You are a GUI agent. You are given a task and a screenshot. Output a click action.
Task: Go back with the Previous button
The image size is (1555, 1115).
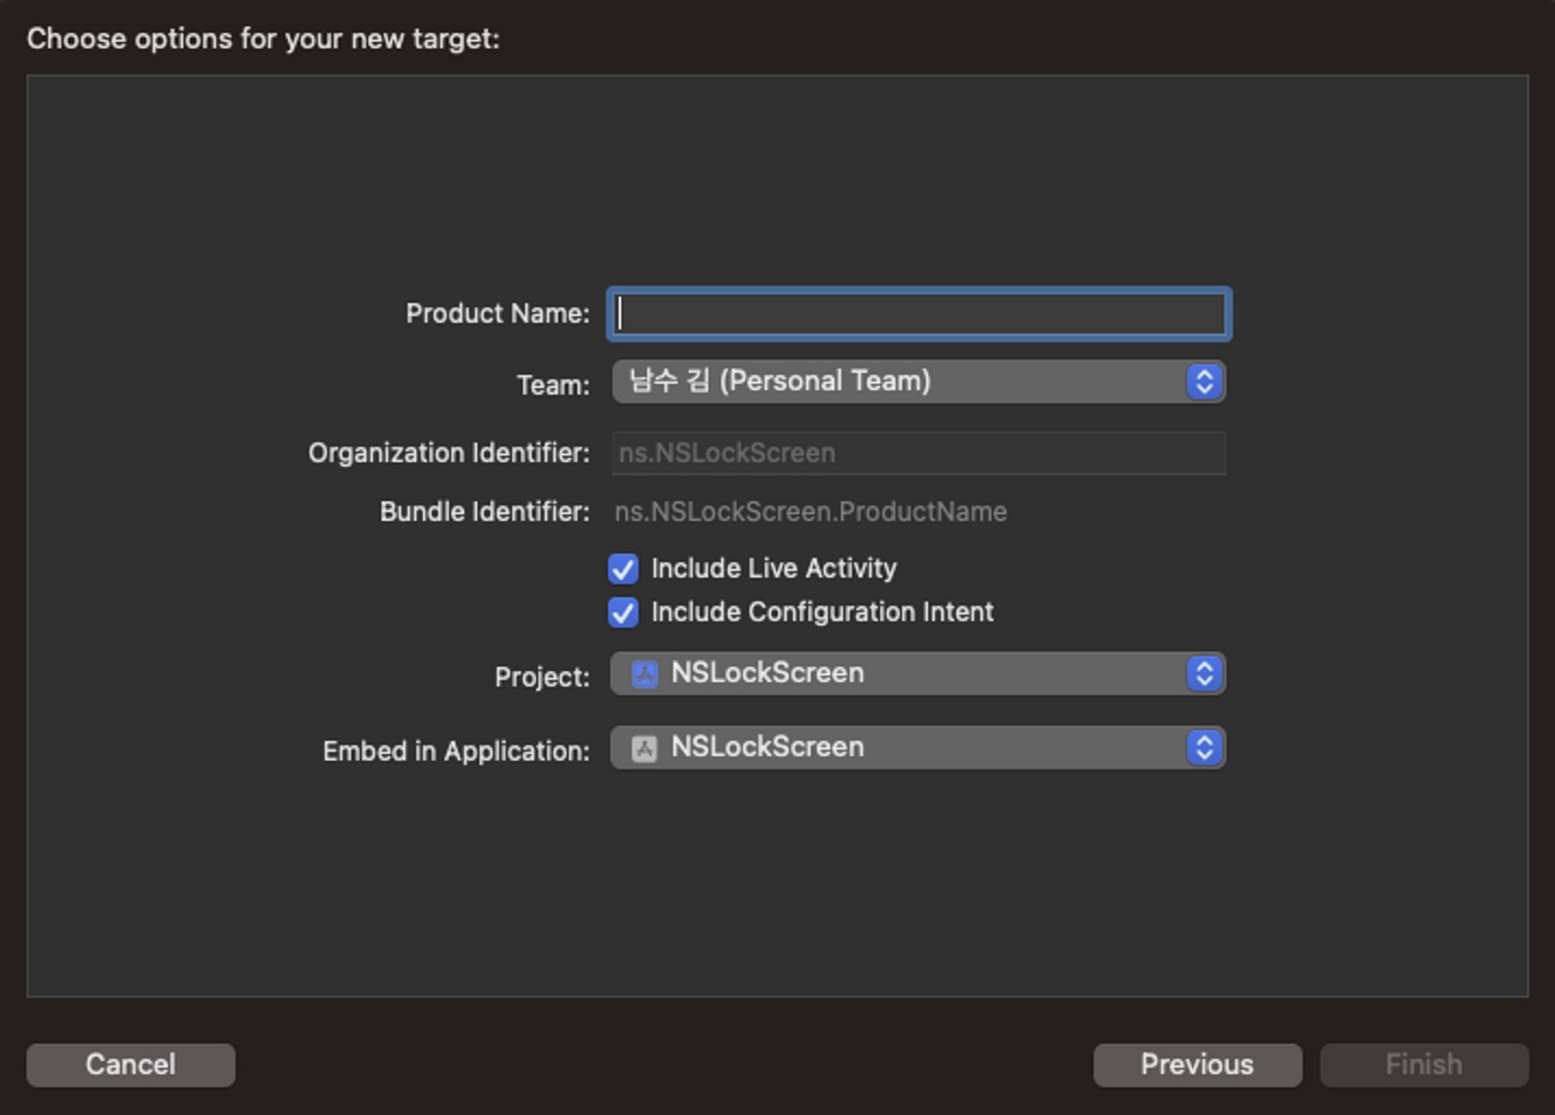click(1197, 1064)
